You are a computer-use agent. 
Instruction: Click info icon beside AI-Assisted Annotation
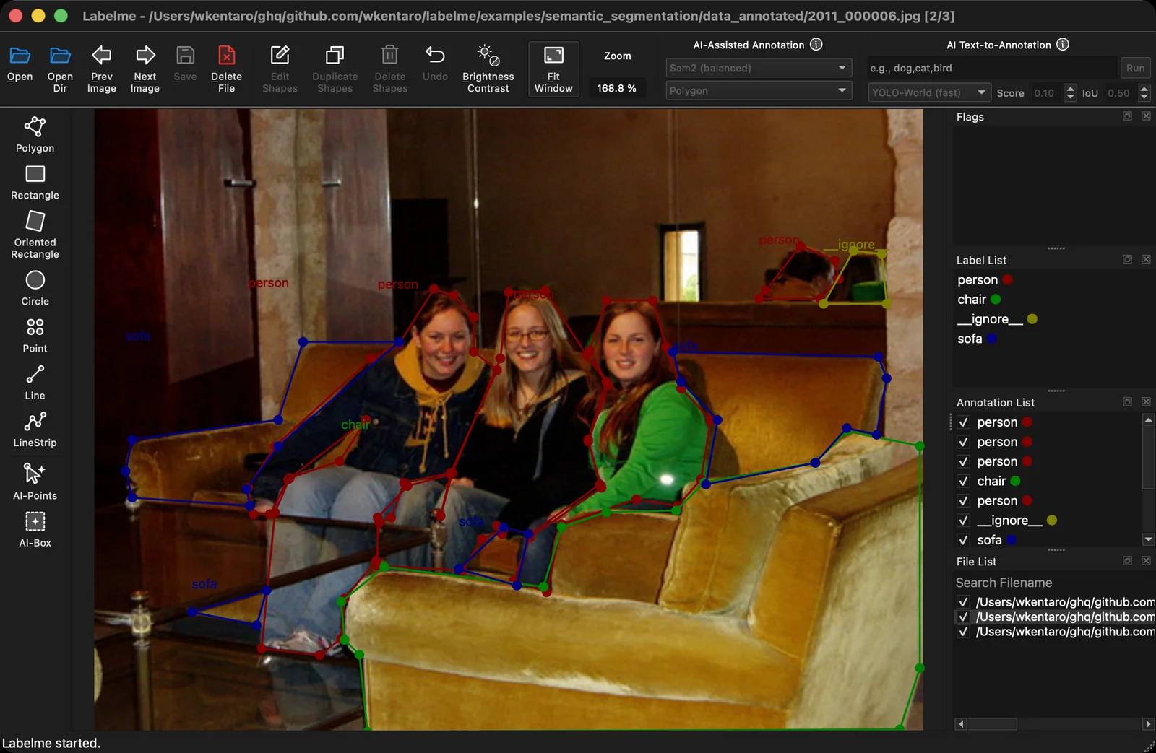pos(816,44)
